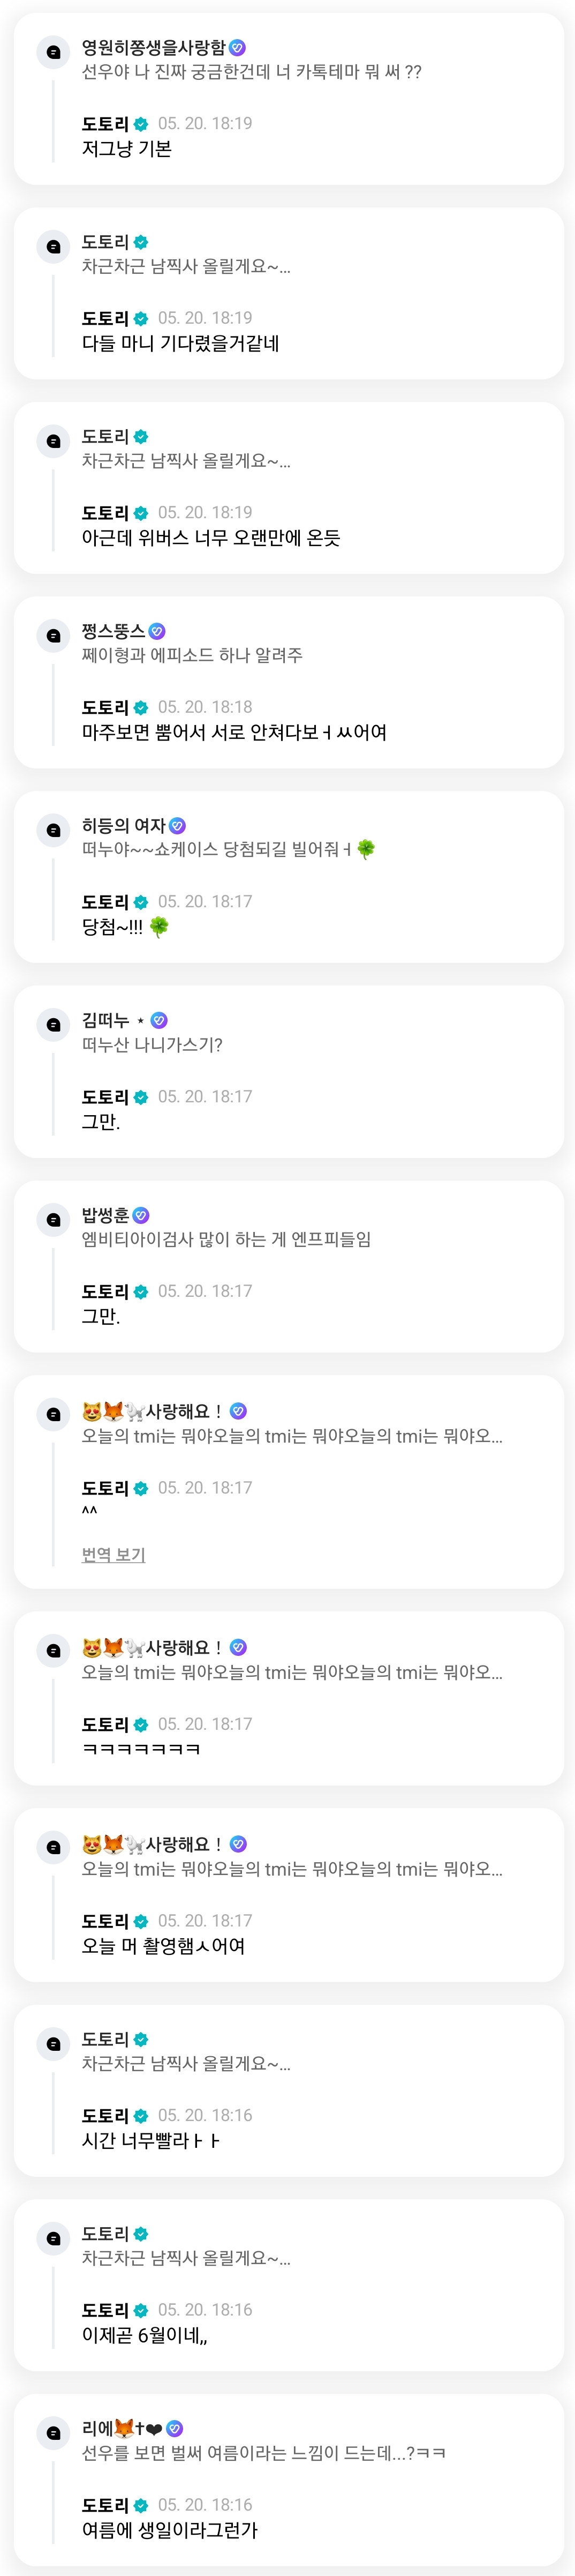Click the badge icon next to 히등의 여자
The image size is (575, 2576).
(178, 825)
